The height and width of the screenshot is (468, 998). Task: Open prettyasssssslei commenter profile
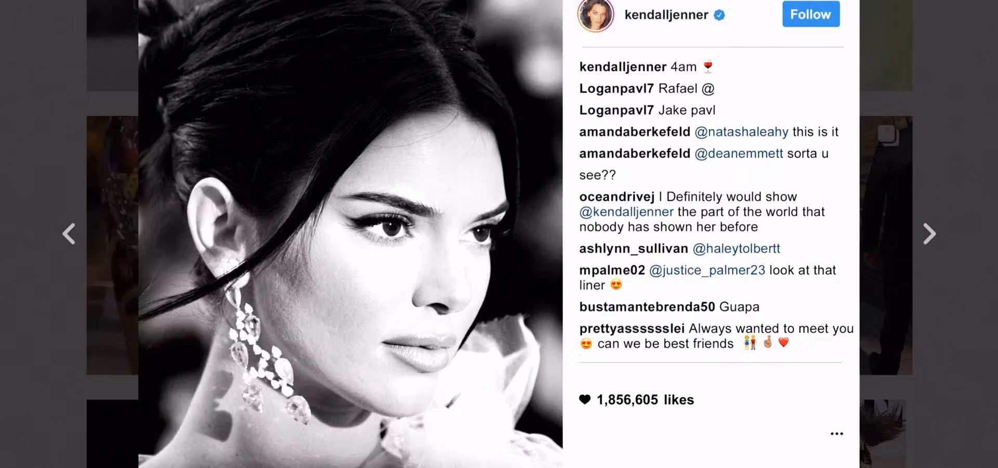point(632,329)
